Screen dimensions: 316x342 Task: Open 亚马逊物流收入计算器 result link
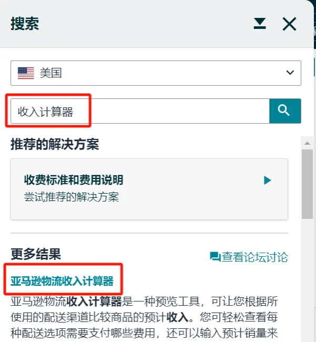pos(62,281)
